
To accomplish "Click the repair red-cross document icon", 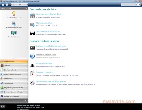I will [x=32, y=74].
